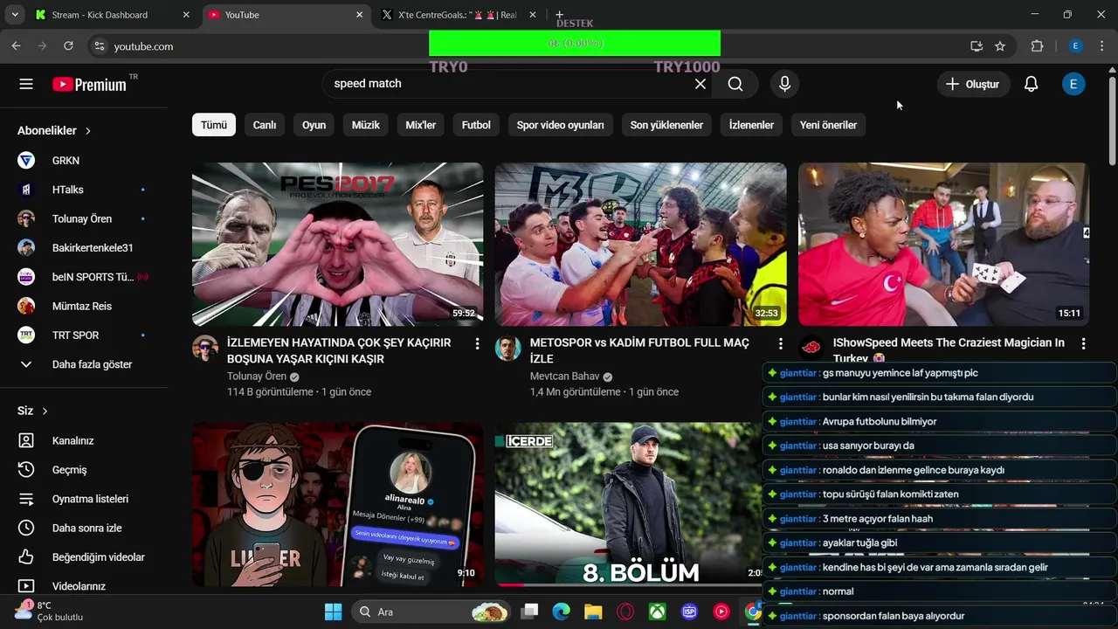1118x629 pixels.
Task: Select the Yeni öneriler chip
Action: click(829, 125)
